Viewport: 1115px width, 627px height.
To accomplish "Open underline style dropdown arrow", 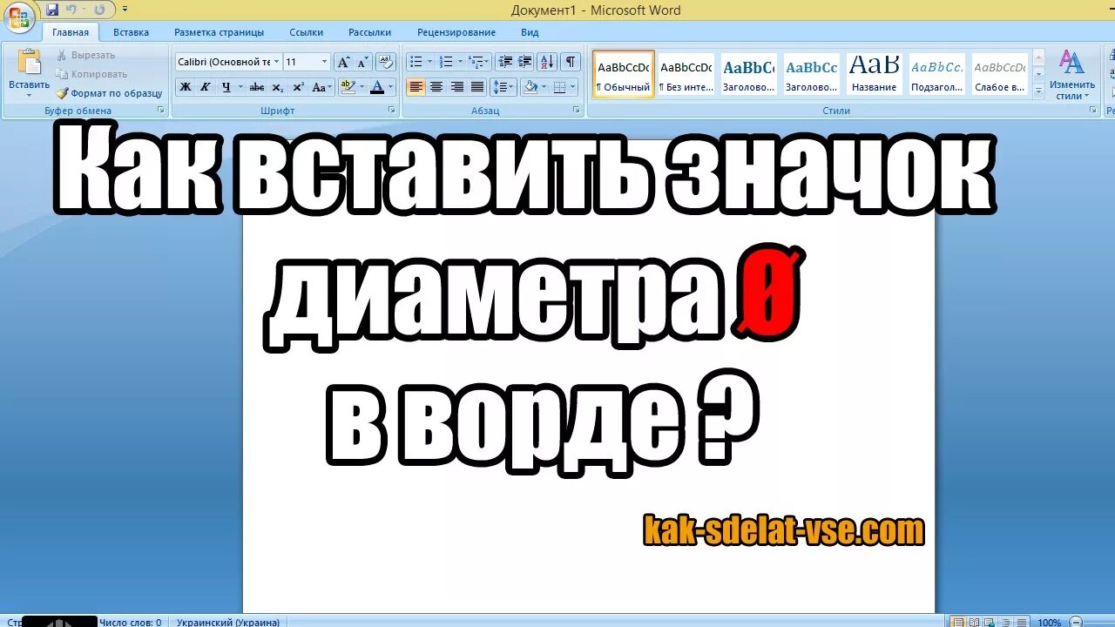I will (240, 87).
